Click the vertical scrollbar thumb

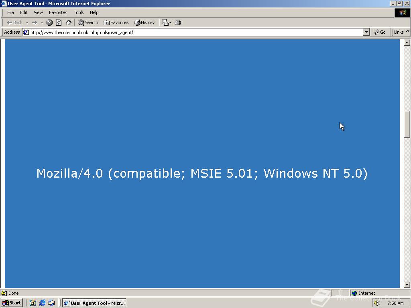click(407, 124)
